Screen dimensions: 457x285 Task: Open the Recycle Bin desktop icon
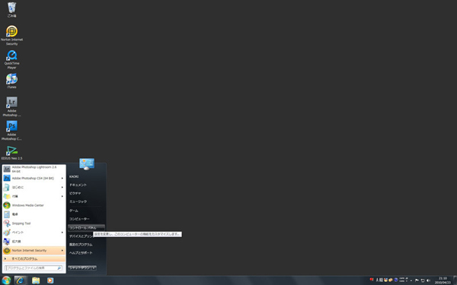click(x=11, y=10)
